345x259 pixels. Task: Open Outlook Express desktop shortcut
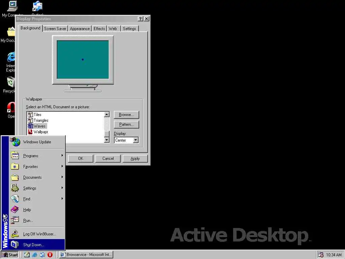point(37,6)
